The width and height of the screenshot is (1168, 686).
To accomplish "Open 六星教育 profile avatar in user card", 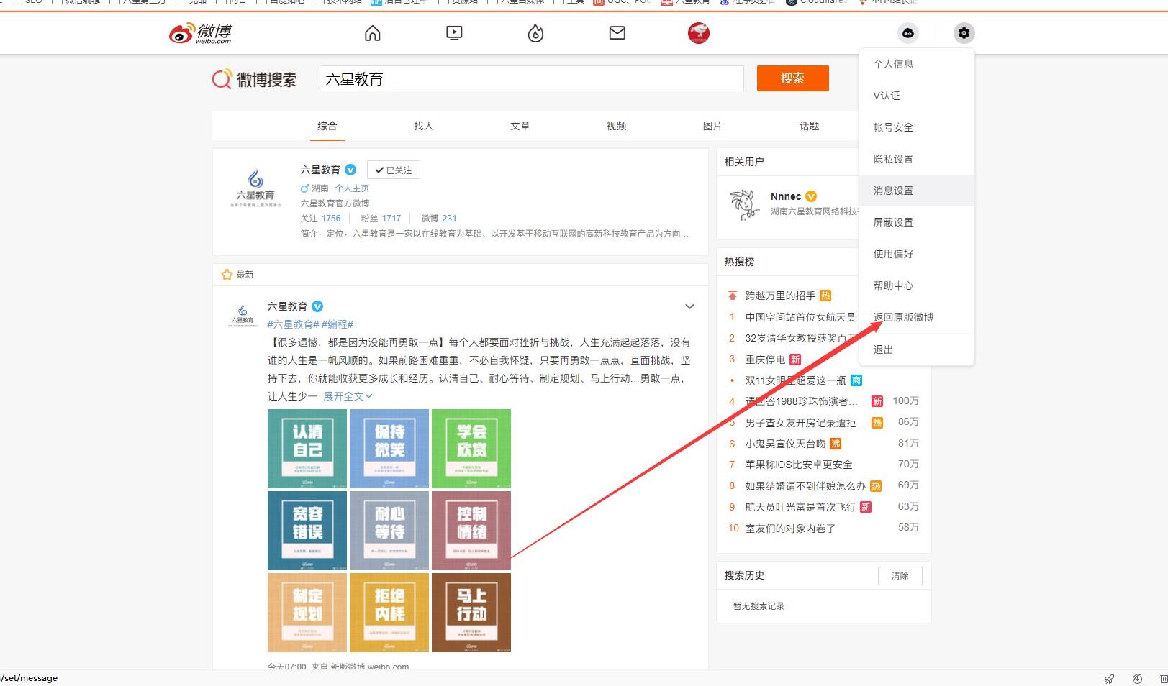I will (255, 188).
